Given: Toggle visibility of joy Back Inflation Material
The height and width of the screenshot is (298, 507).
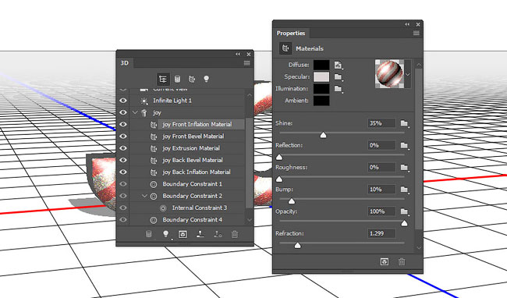Looking at the screenshot, I should pos(123,172).
